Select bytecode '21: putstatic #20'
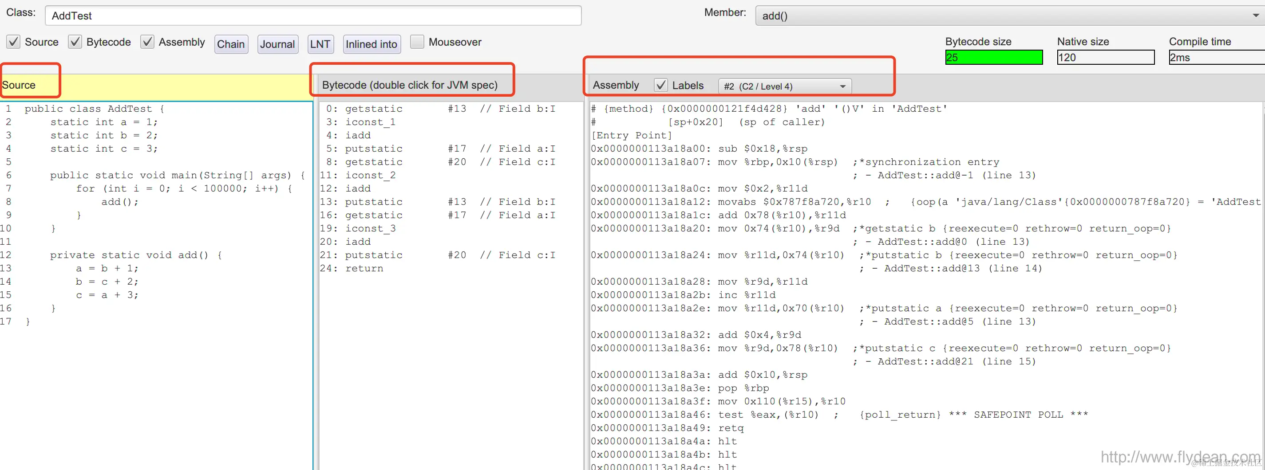 pyautogui.click(x=438, y=255)
